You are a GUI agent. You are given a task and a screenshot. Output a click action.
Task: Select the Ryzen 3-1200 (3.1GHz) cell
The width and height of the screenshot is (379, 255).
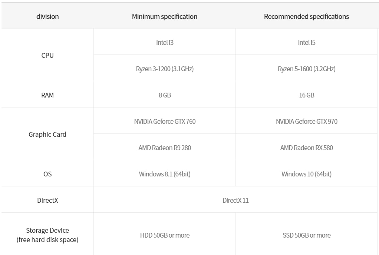click(x=165, y=69)
